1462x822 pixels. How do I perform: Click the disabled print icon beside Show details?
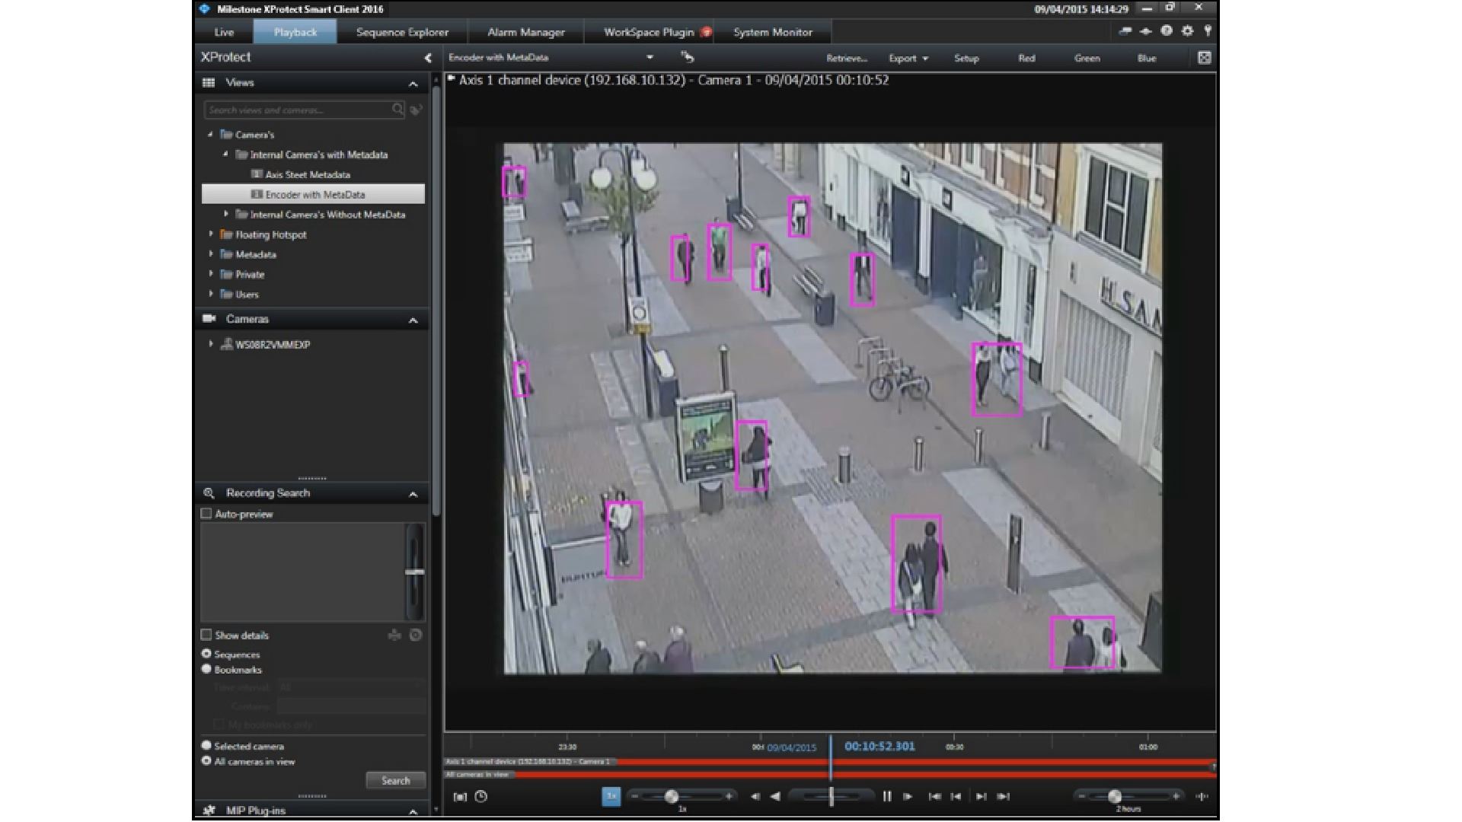pyautogui.click(x=394, y=635)
